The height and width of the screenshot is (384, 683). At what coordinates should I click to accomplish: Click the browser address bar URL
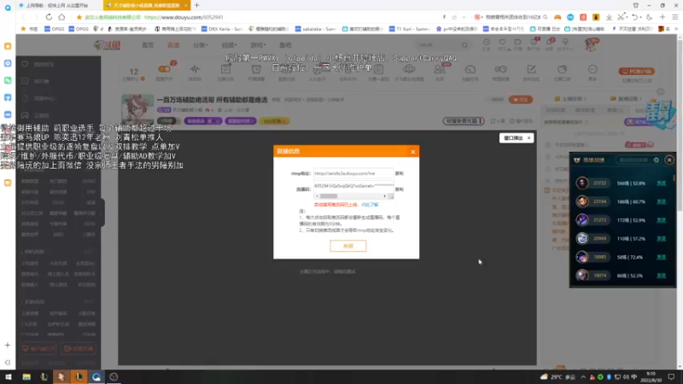pyautogui.click(x=184, y=17)
